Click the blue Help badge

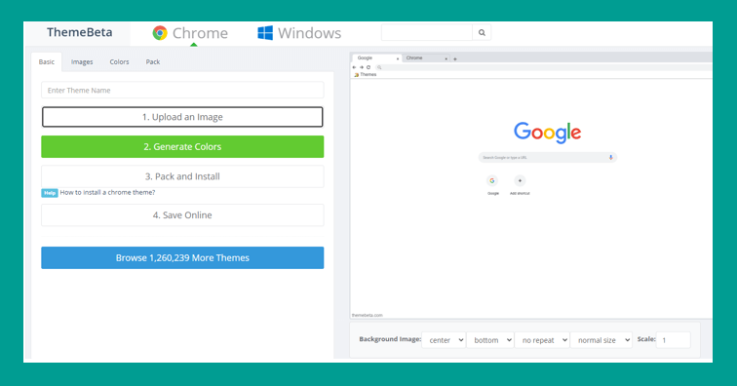pyautogui.click(x=50, y=193)
